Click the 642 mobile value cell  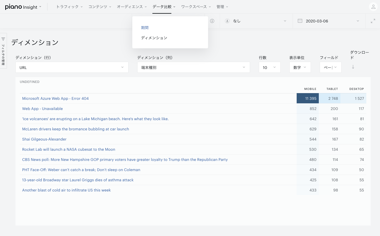(x=308, y=119)
